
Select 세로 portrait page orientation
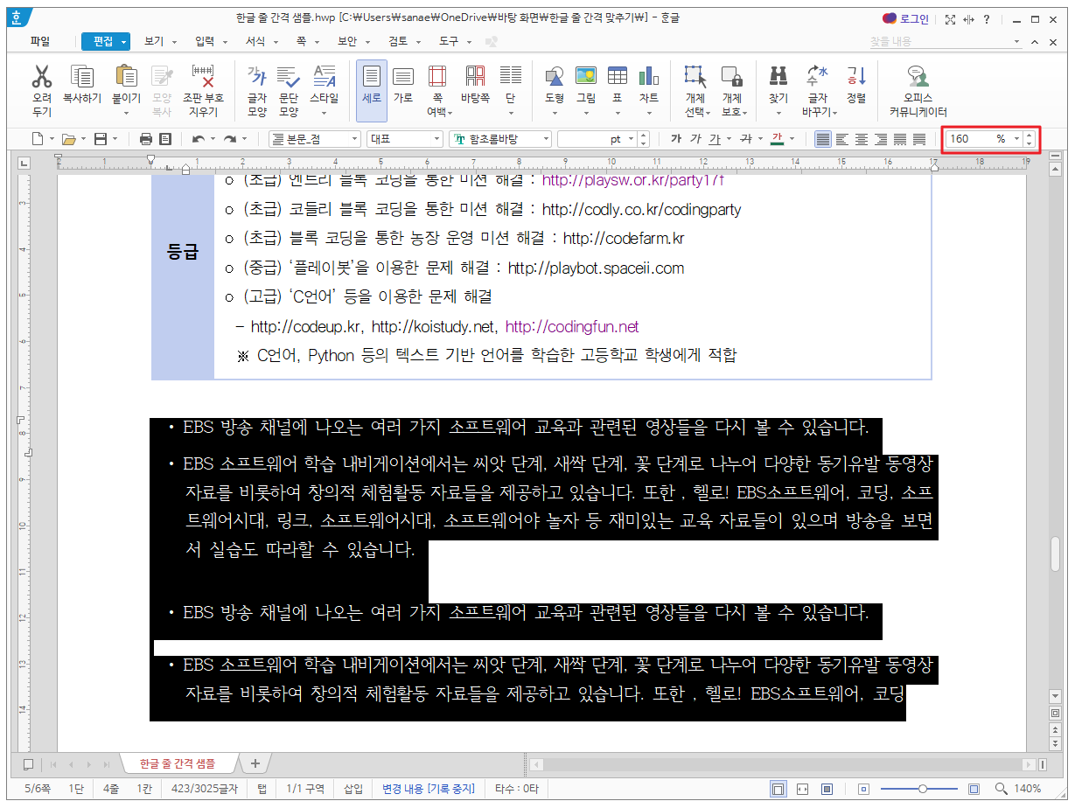pyautogui.click(x=372, y=90)
